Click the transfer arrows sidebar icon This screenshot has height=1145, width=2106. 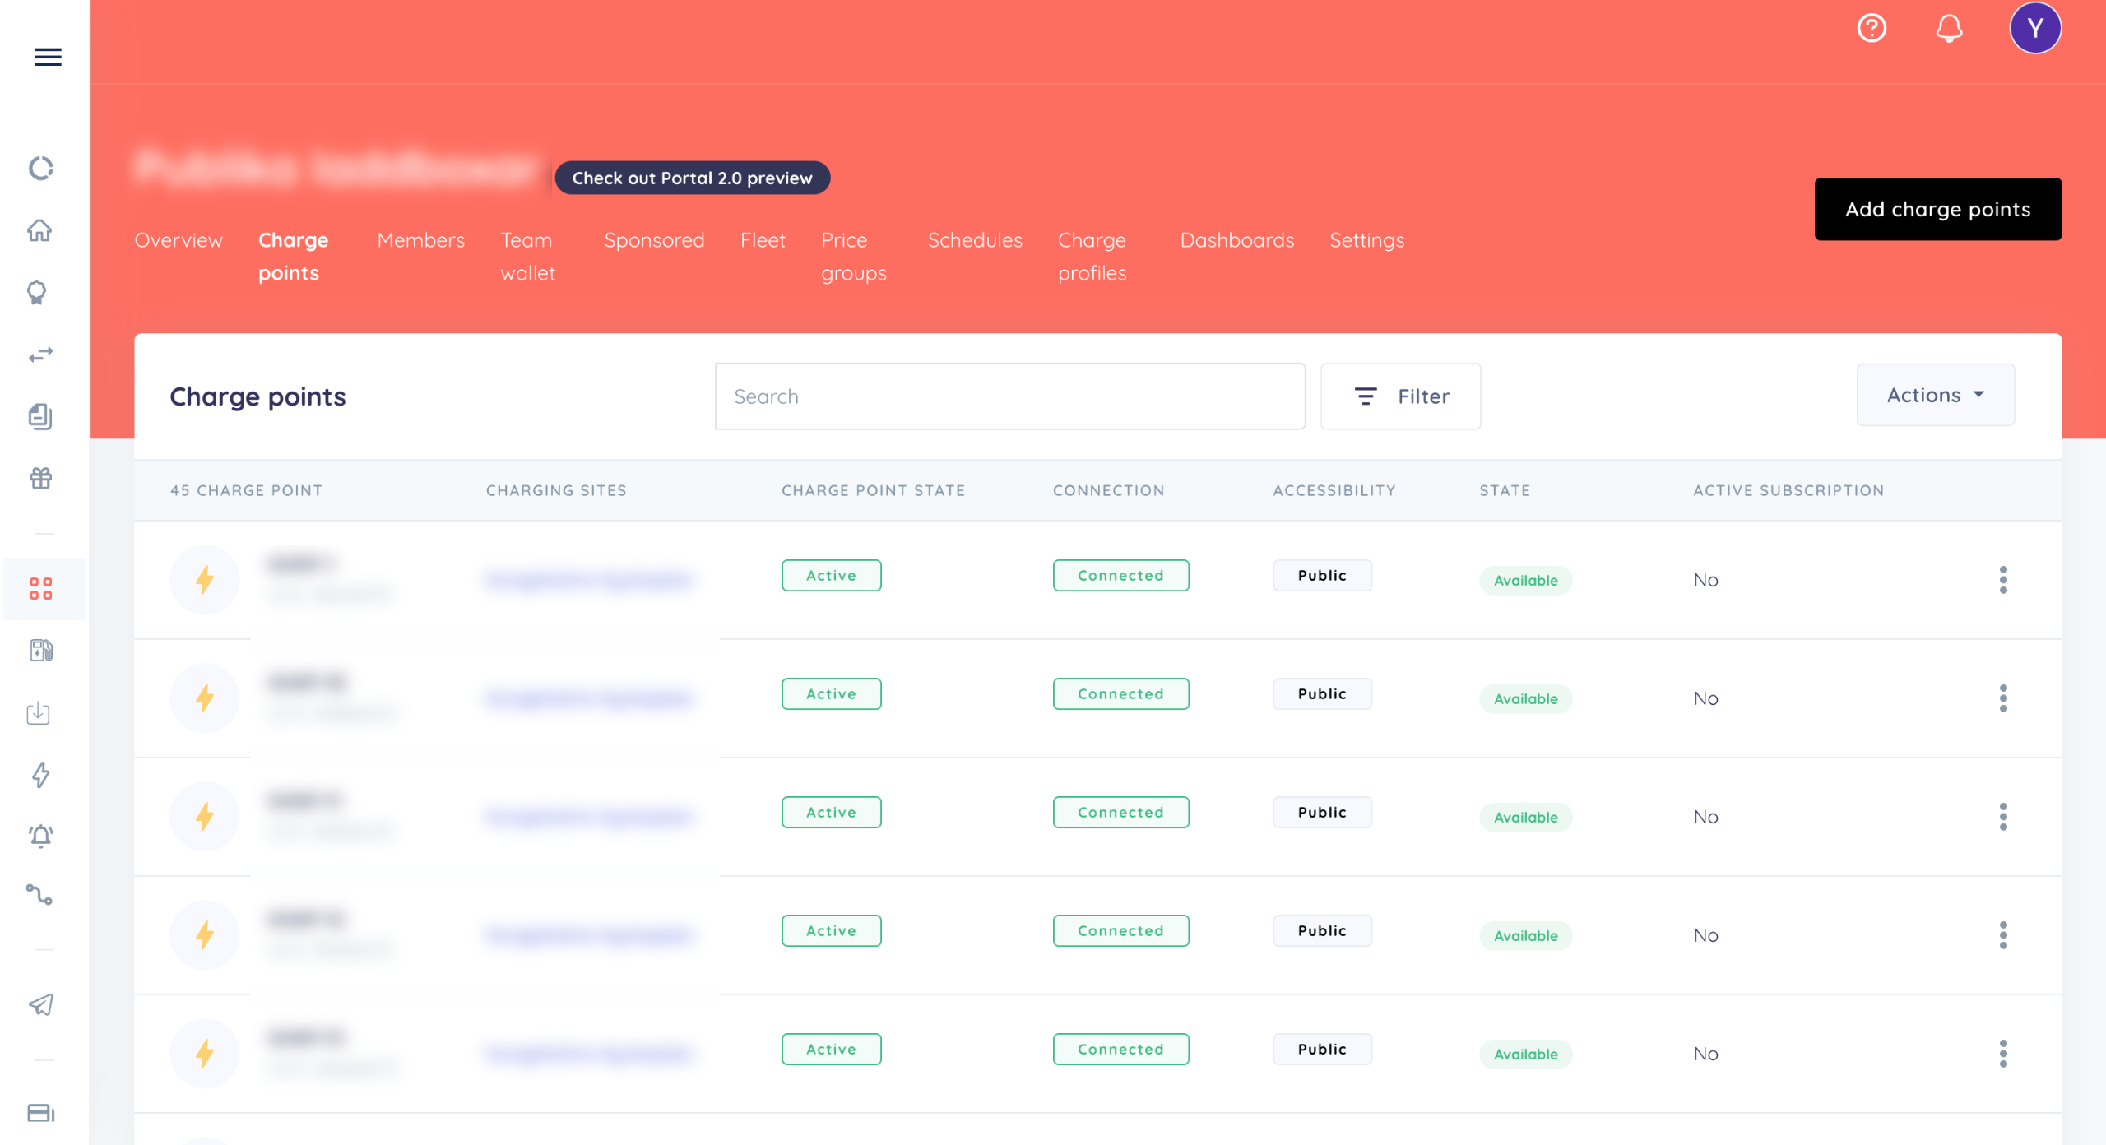[x=40, y=355]
